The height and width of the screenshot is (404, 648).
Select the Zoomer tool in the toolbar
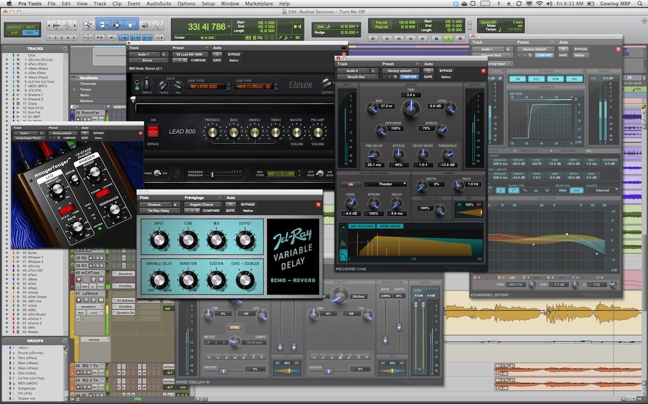[89, 25]
